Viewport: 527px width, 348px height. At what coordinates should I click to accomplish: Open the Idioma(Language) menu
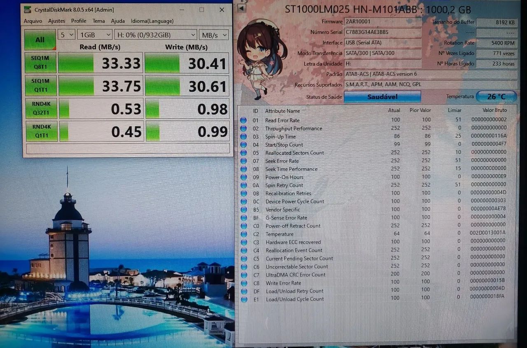click(x=152, y=21)
